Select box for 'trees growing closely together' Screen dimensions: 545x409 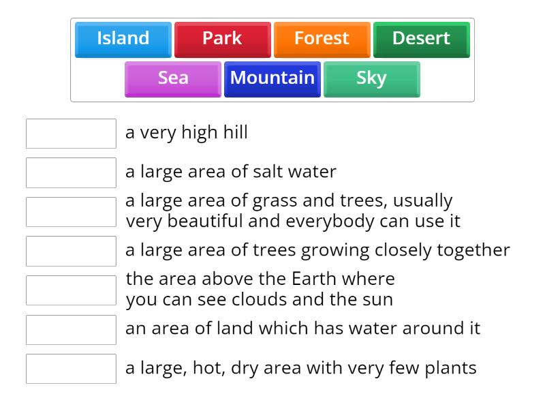tap(71, 251)
